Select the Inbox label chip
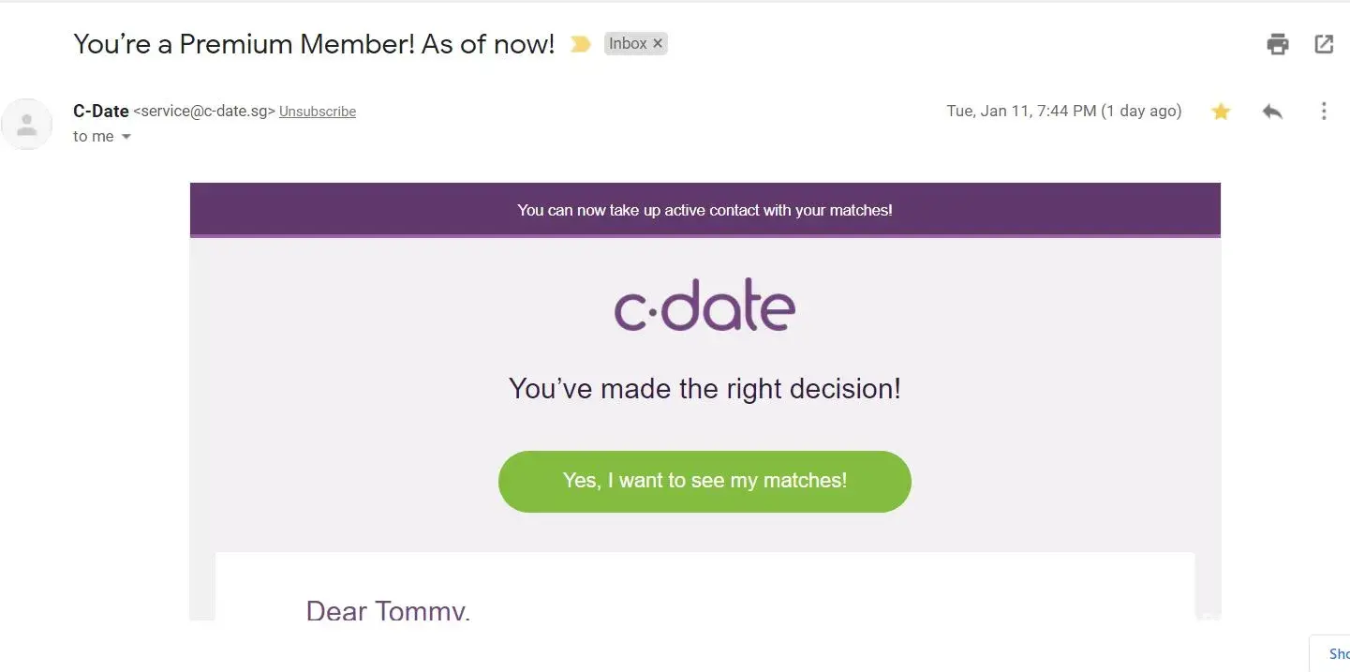1350x672 pixels. click(x=627, y=44)
